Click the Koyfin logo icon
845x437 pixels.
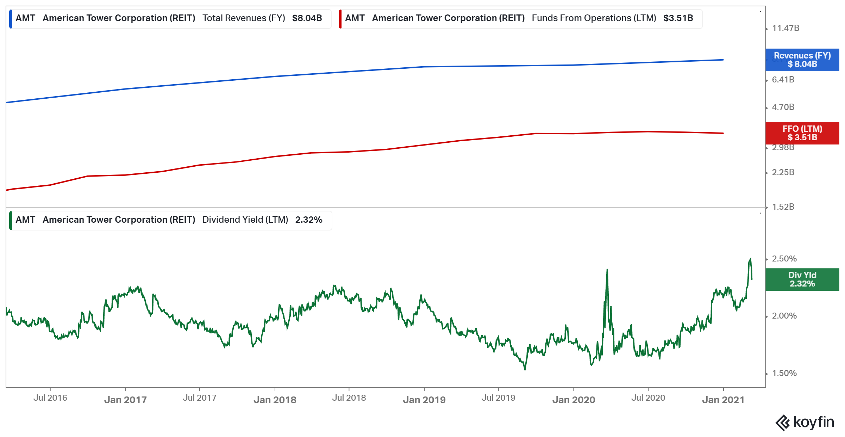pos(783,423)
